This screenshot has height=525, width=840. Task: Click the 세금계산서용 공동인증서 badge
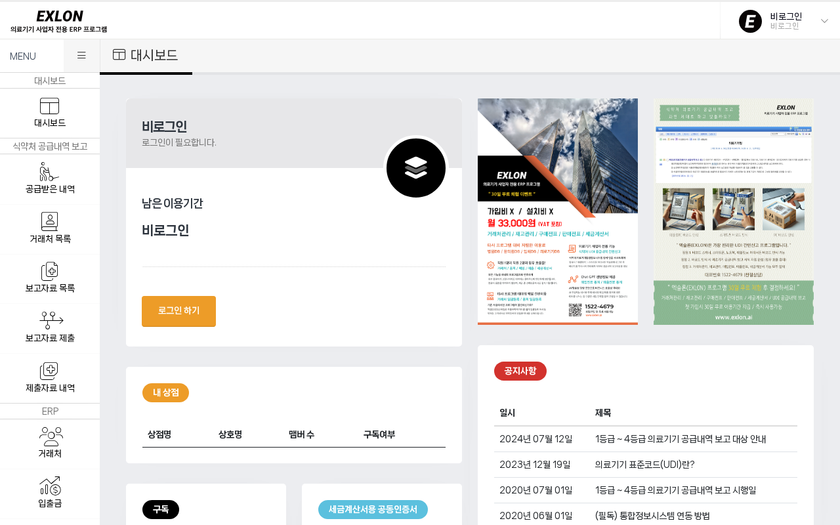[x=373, y=509]
